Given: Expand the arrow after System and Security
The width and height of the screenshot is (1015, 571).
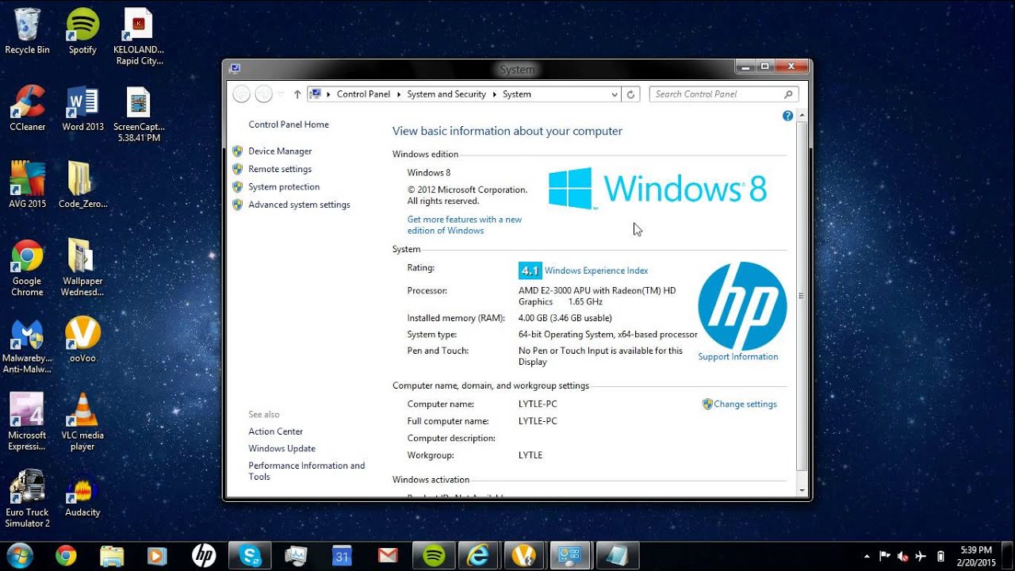Looking at the screenshot, I should point(494,94).
